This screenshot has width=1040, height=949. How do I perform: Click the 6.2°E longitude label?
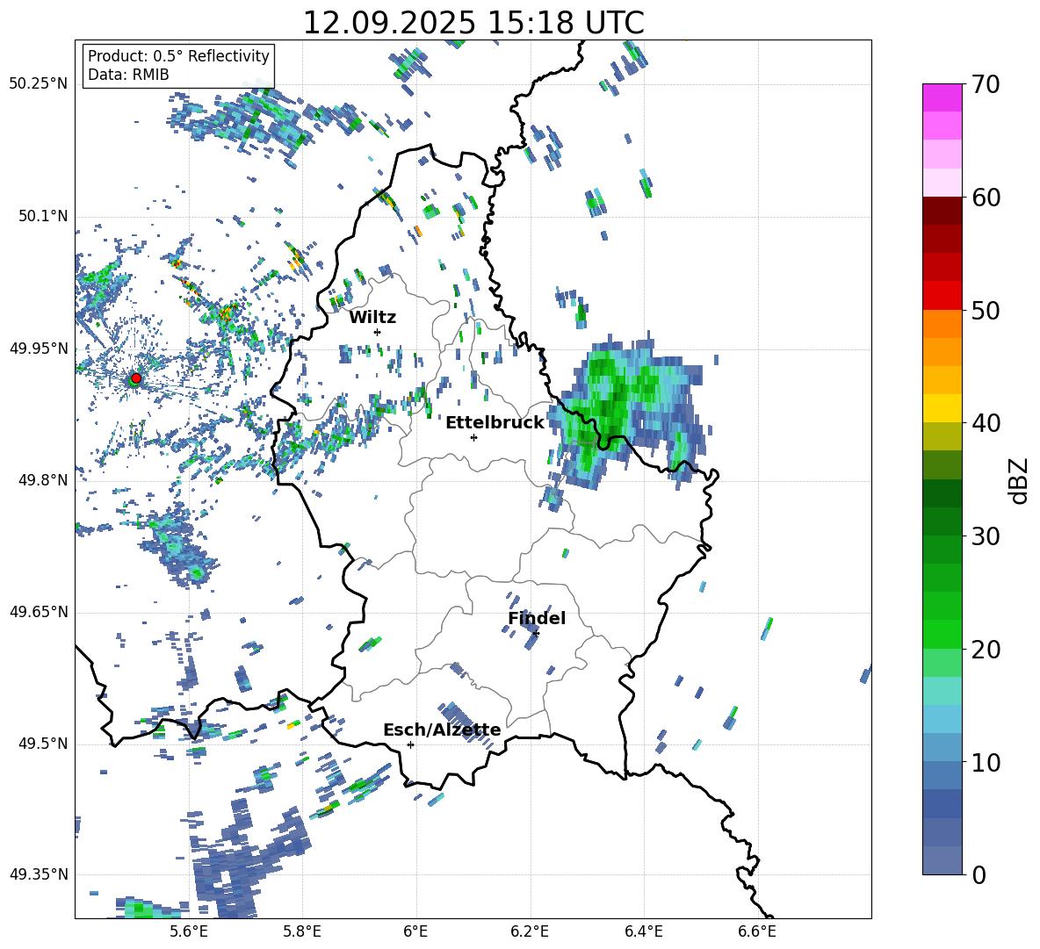click(530, 931)
